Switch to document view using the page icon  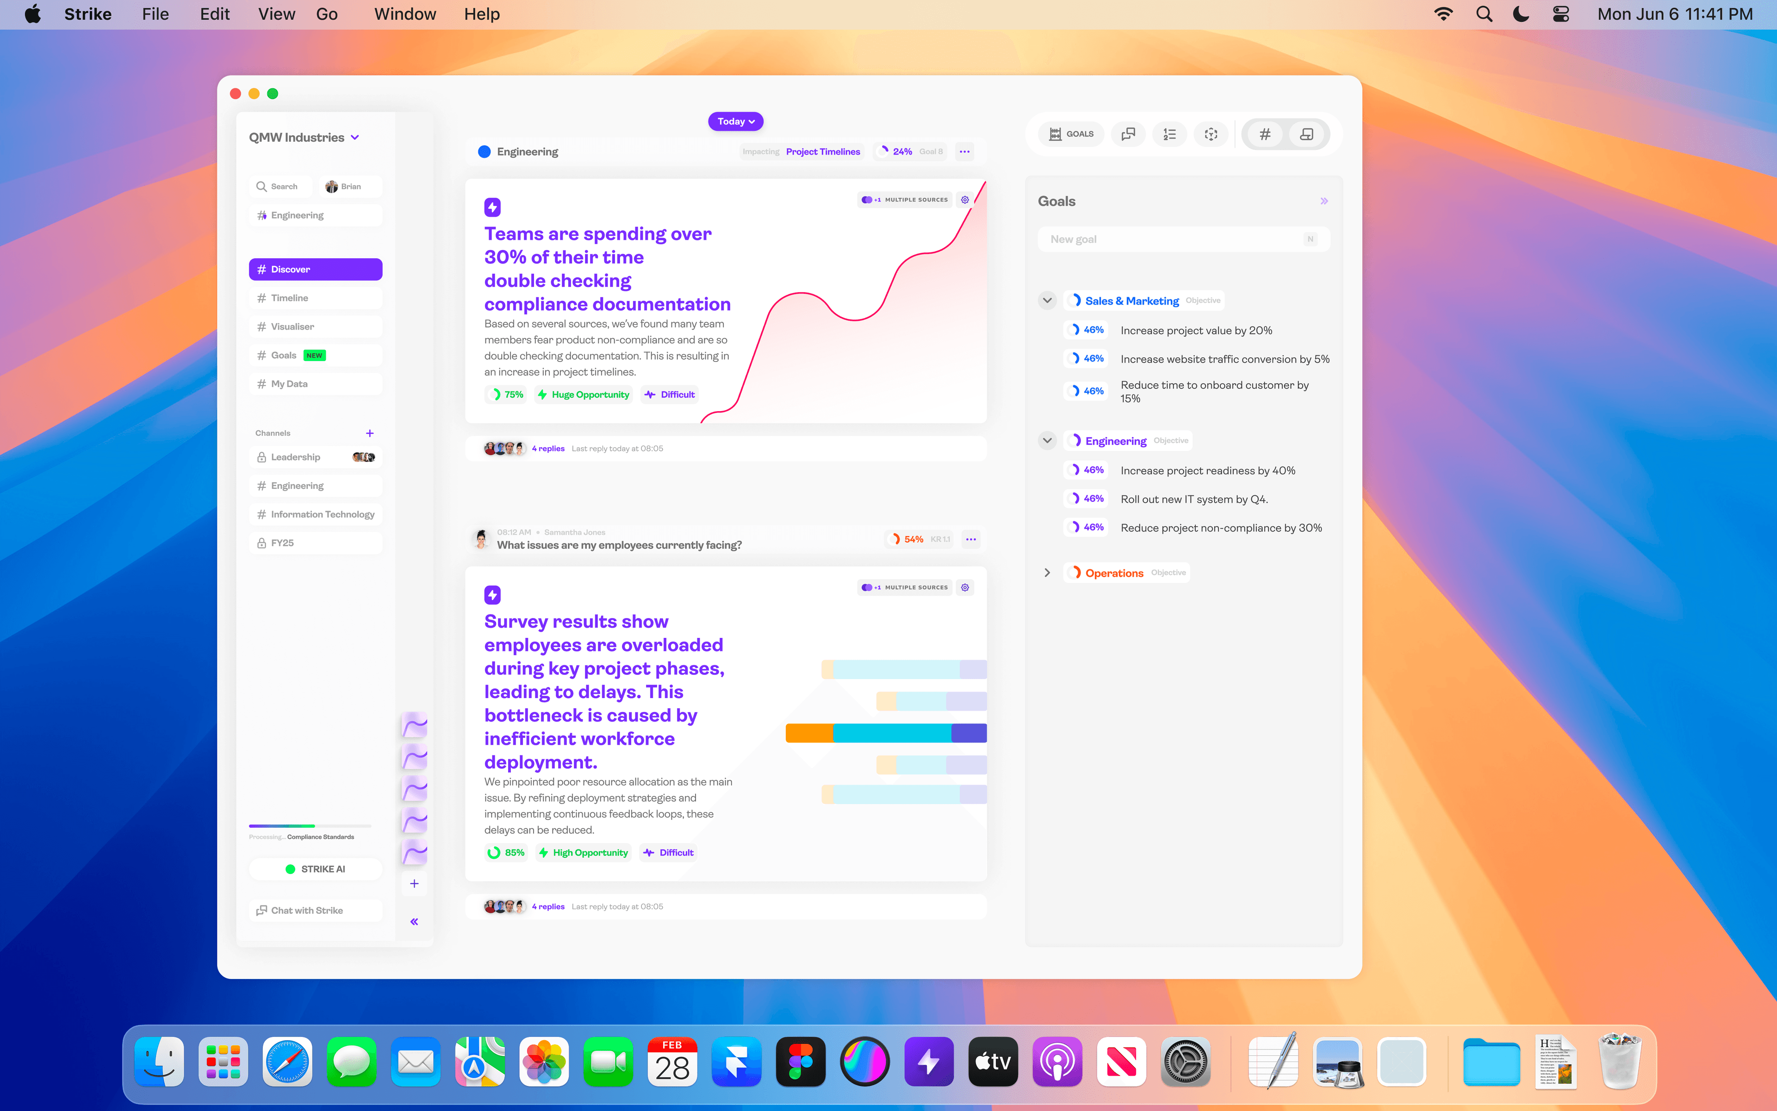tap(1308, 134)
